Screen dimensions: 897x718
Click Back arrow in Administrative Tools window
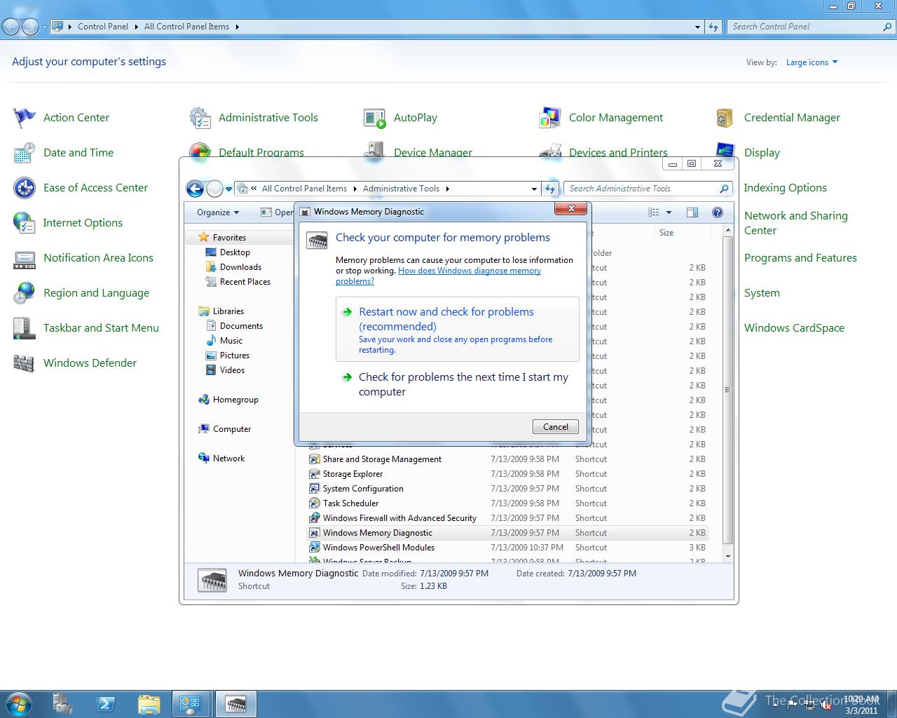(x=196, y=189)
